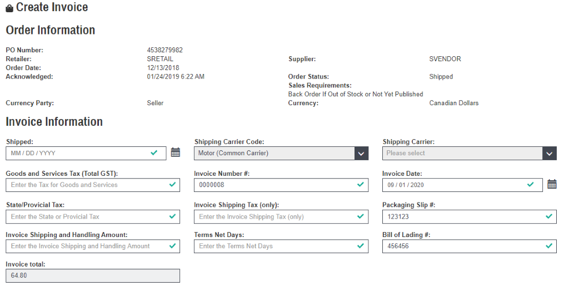Click the Goods and Services Tax input
569x291 pixels.
(x=86, y=185)
